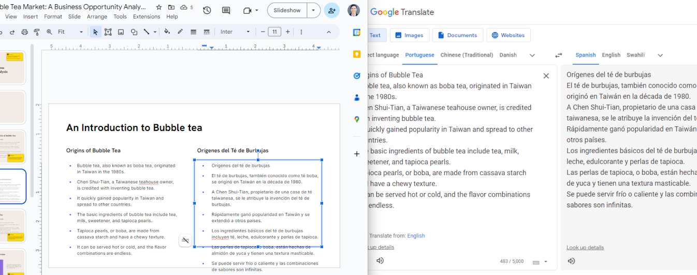Clear source text with X button
The width and height of the screenshot is (697, 275).
tap(546, 76)
